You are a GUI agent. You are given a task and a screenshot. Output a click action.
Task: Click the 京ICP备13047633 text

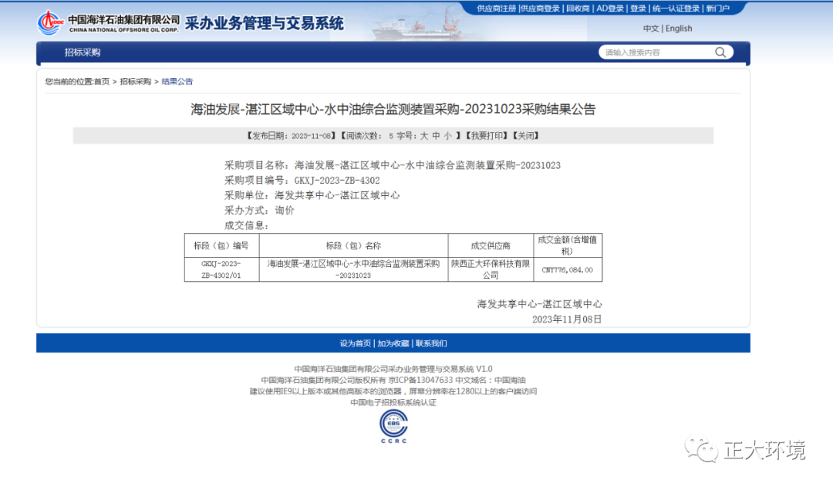click(421, 380)
